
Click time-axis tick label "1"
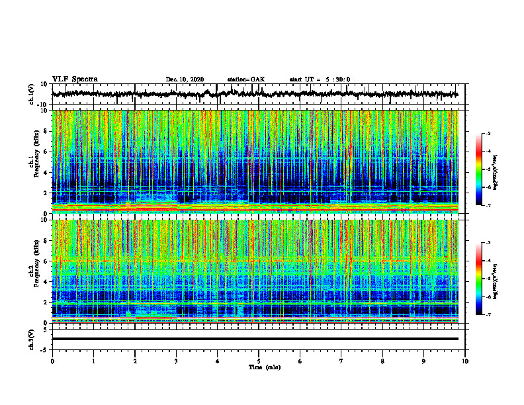[x=93, y=361]
